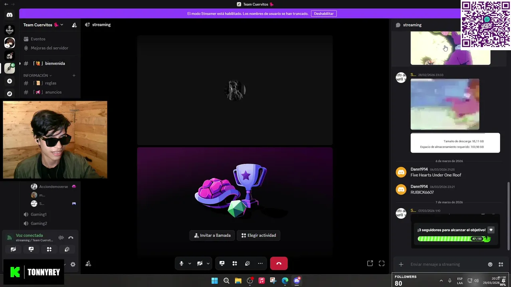The image size is (511, 287).
Task: Click Elegir actividad button
Action: coord(259,236)
